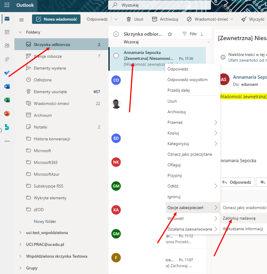Viewport: 267px width, 274px height.
Task: Click the Nowa wiadomość button
Action: 56,19
